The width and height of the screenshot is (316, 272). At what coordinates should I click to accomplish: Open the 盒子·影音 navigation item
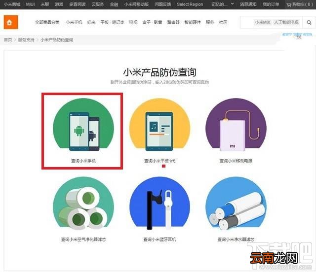[x=152, y=22]
